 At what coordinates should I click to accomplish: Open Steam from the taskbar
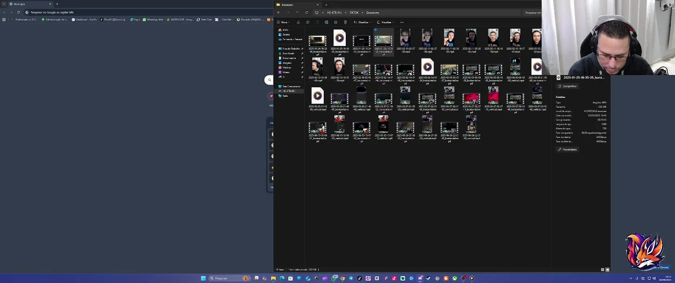[x=428, y=278]
